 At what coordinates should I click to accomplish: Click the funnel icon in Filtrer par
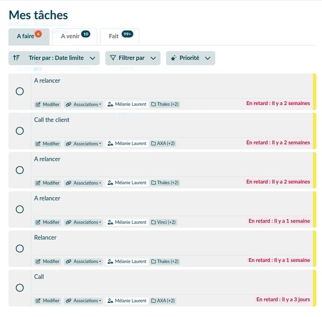coord(113,58)
